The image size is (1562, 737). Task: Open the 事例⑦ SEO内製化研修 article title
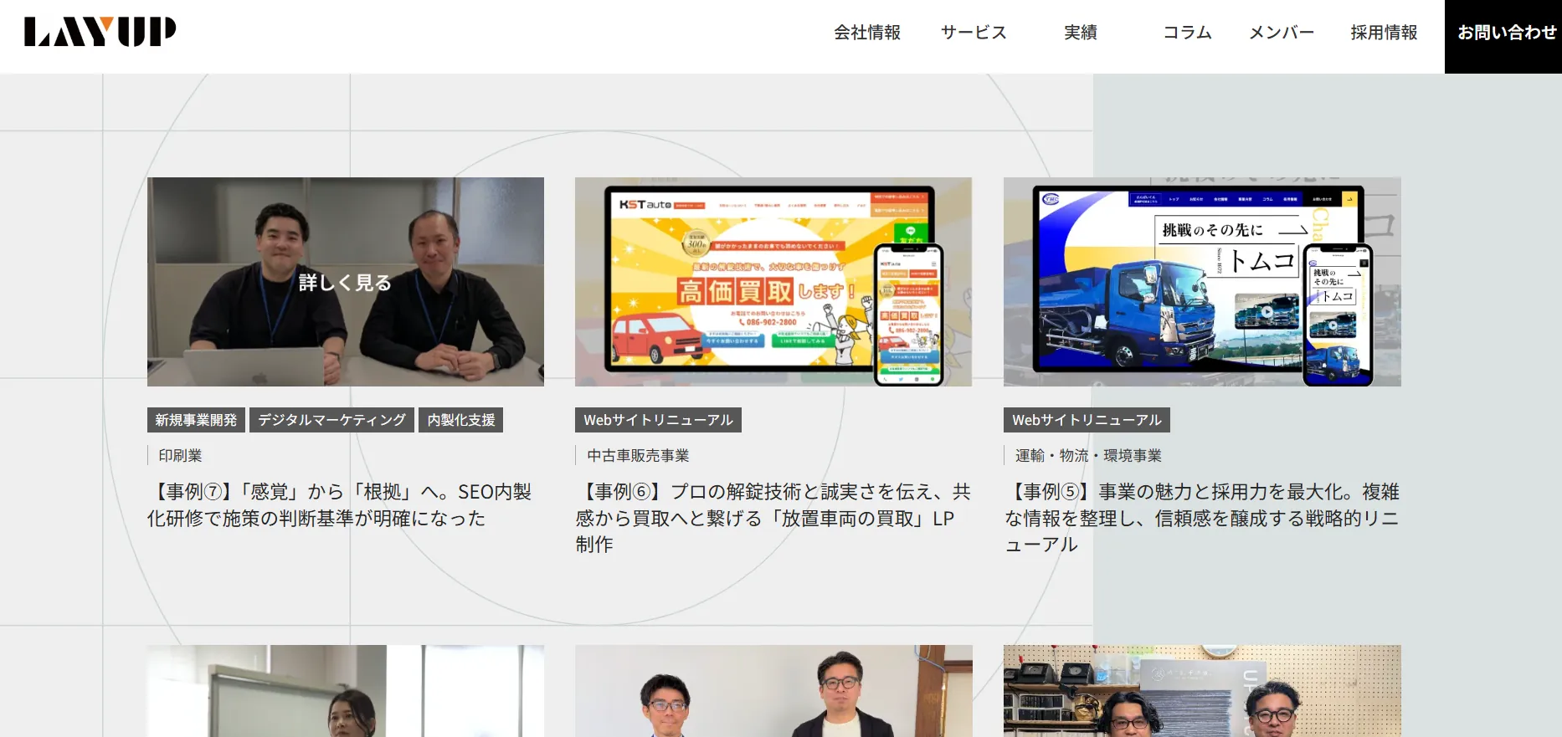point(340,505)
